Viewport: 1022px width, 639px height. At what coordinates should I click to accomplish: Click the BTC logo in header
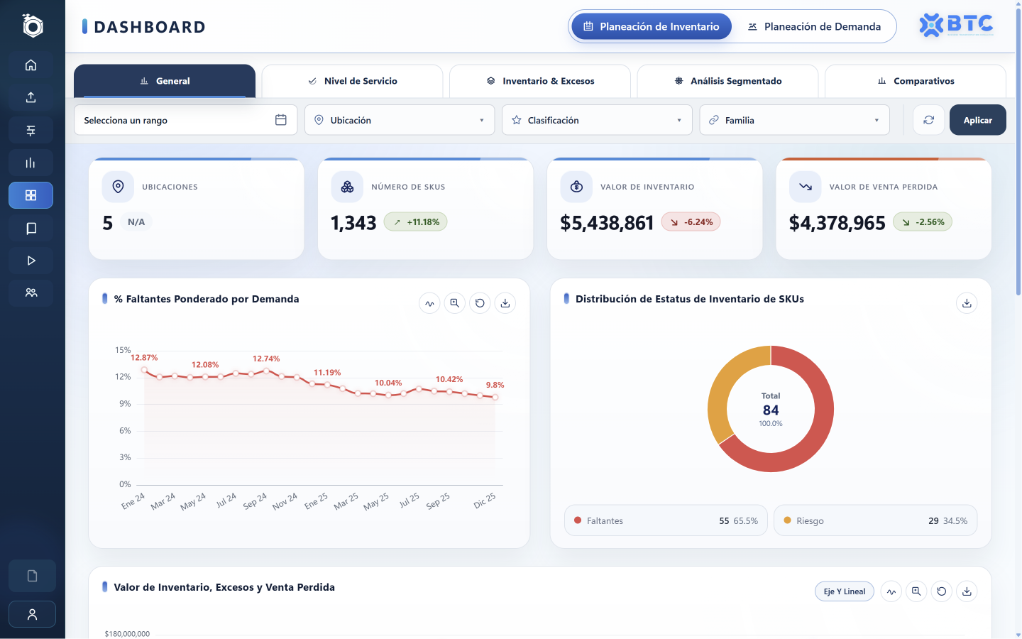pos(956,25)
